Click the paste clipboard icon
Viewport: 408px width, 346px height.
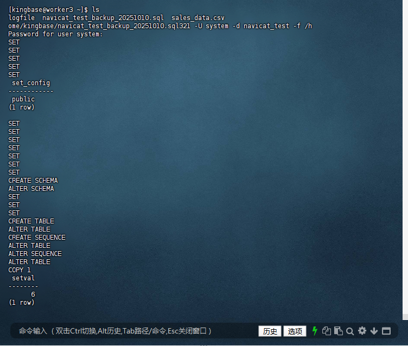(338, 331)
